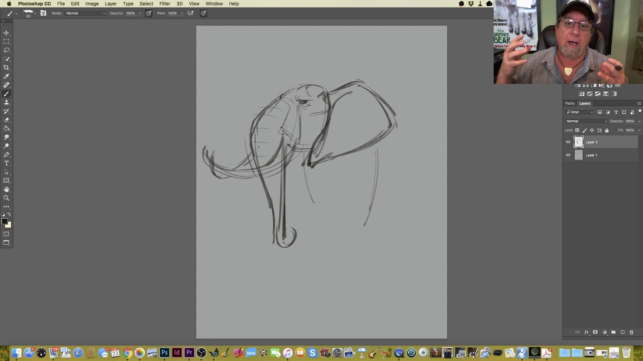The height and width of the screenshot is (361, 643).
Task: Select the Rectangular Marquee tool
Action: (x=7, y=42)
